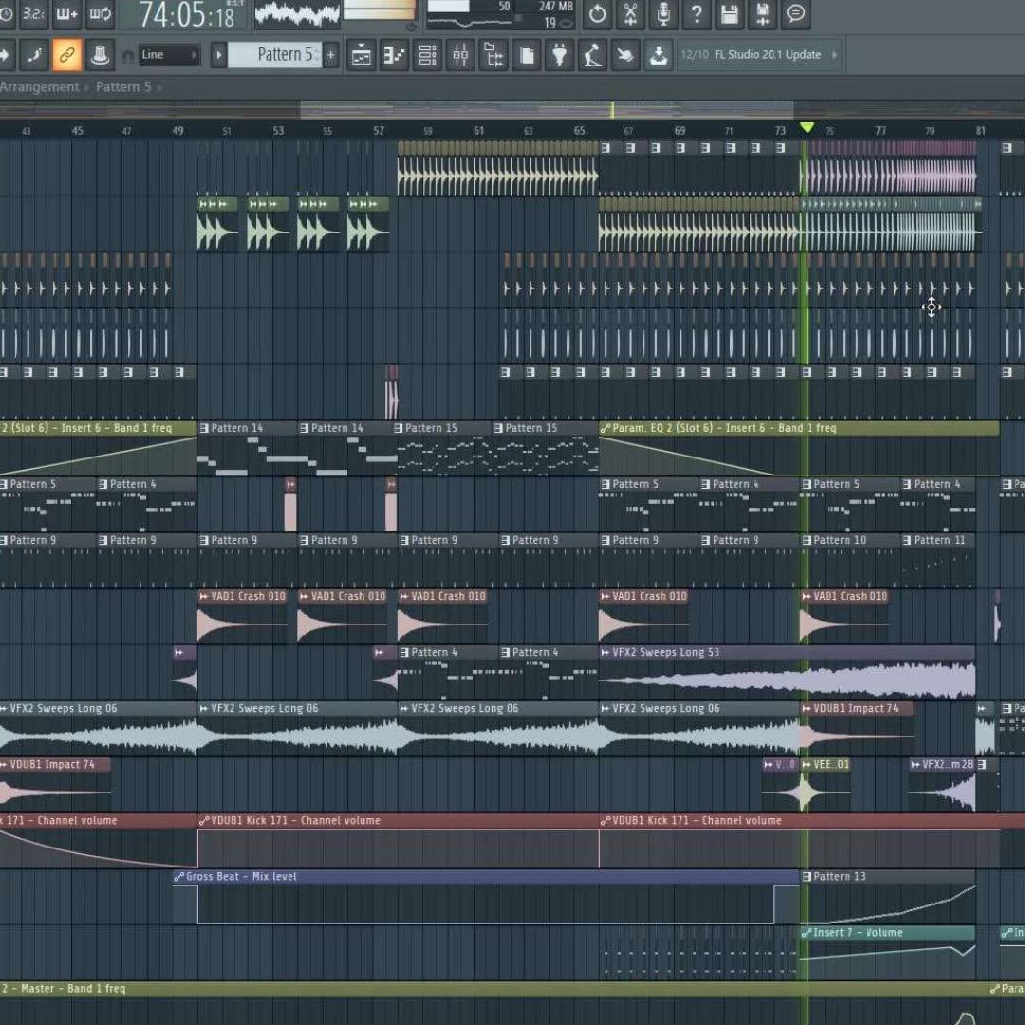Add a new pattern with the plus button

pos(331,55)
